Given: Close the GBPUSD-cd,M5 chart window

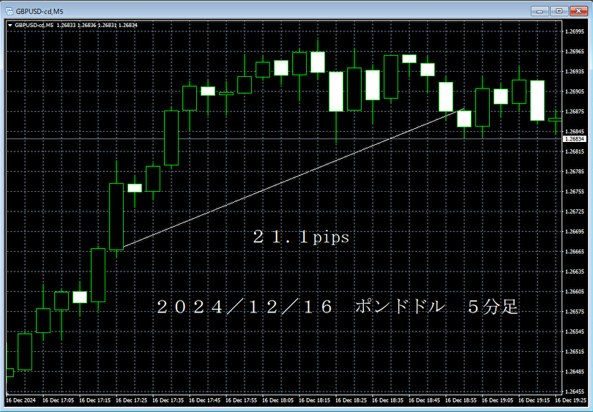Looking at the screenshot, I should pyautogui.click(x=578, y=11).
